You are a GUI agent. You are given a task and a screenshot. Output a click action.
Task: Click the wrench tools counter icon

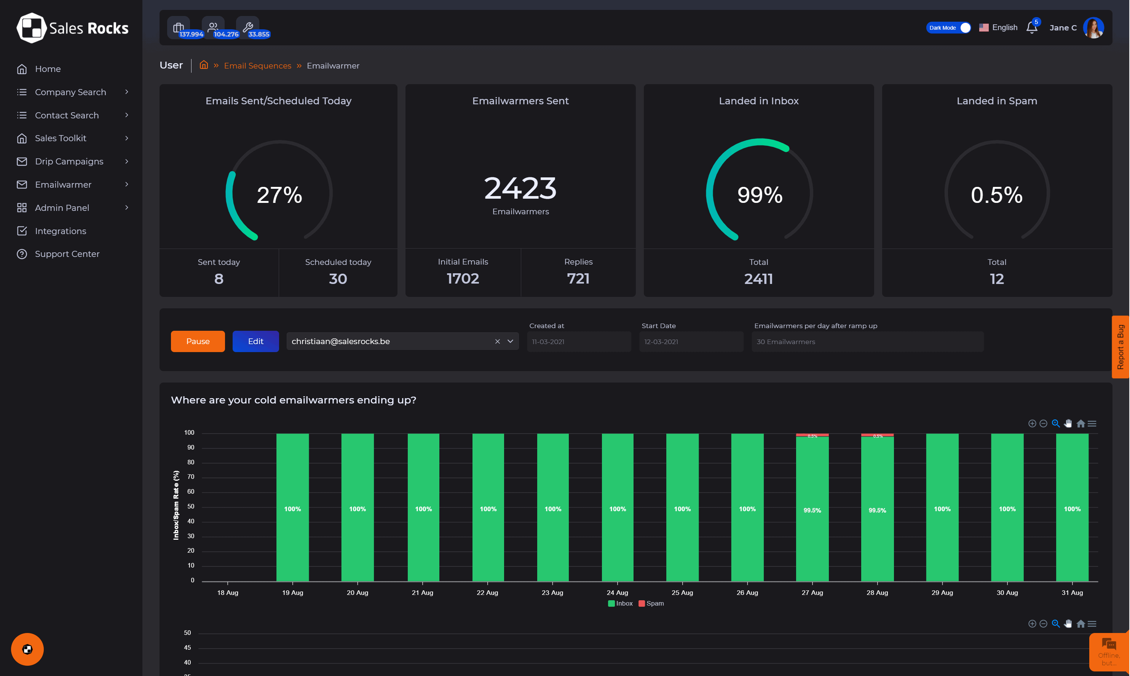click(247, 27)
